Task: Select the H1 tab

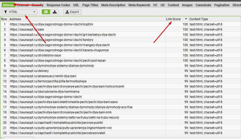Action: (155, 5)
